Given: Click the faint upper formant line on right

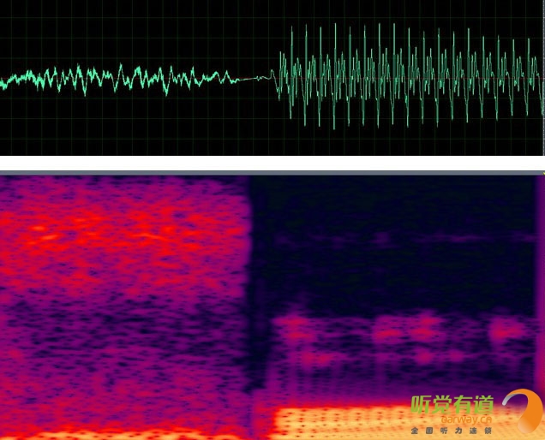Looking at the screenshot, I should [386, 241].
